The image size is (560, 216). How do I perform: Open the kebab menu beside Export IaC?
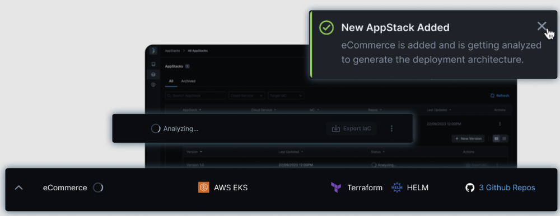392,128
